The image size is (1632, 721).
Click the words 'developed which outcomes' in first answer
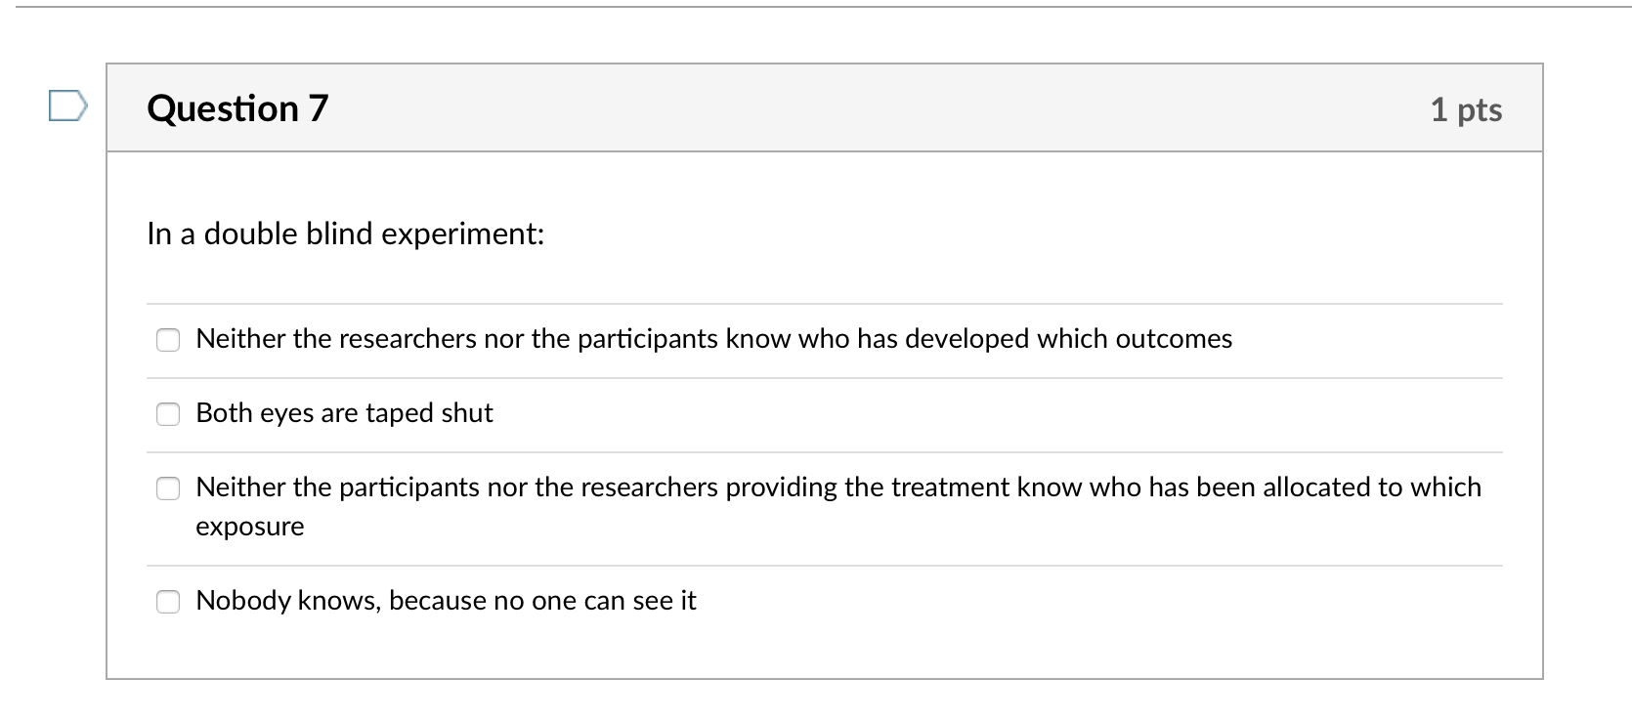point(1069,339)
